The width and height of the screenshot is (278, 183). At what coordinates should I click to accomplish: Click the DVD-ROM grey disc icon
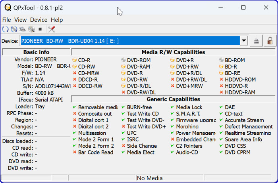[123, 60]
